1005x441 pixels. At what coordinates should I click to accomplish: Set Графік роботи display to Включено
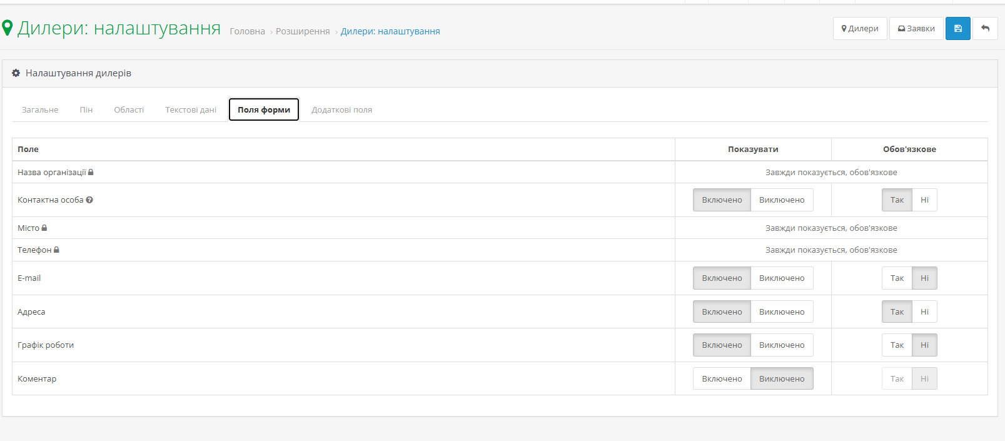722,345
